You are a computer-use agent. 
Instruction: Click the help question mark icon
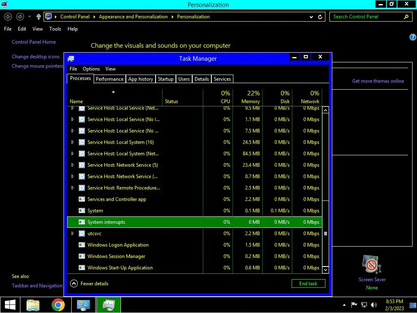tap(413, 37)
